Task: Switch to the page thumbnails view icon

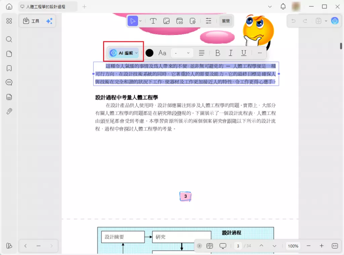Action: pos(9,54)
